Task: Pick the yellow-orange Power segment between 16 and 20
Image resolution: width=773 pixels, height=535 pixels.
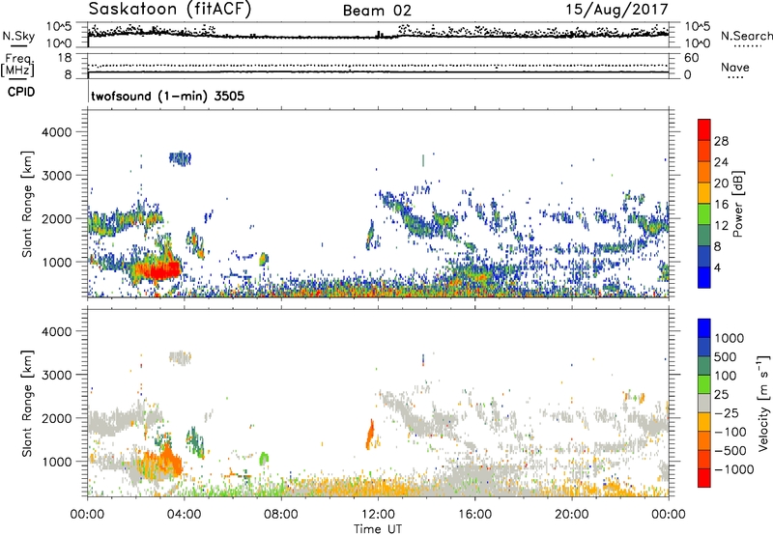Action: (x=704, y=193)
